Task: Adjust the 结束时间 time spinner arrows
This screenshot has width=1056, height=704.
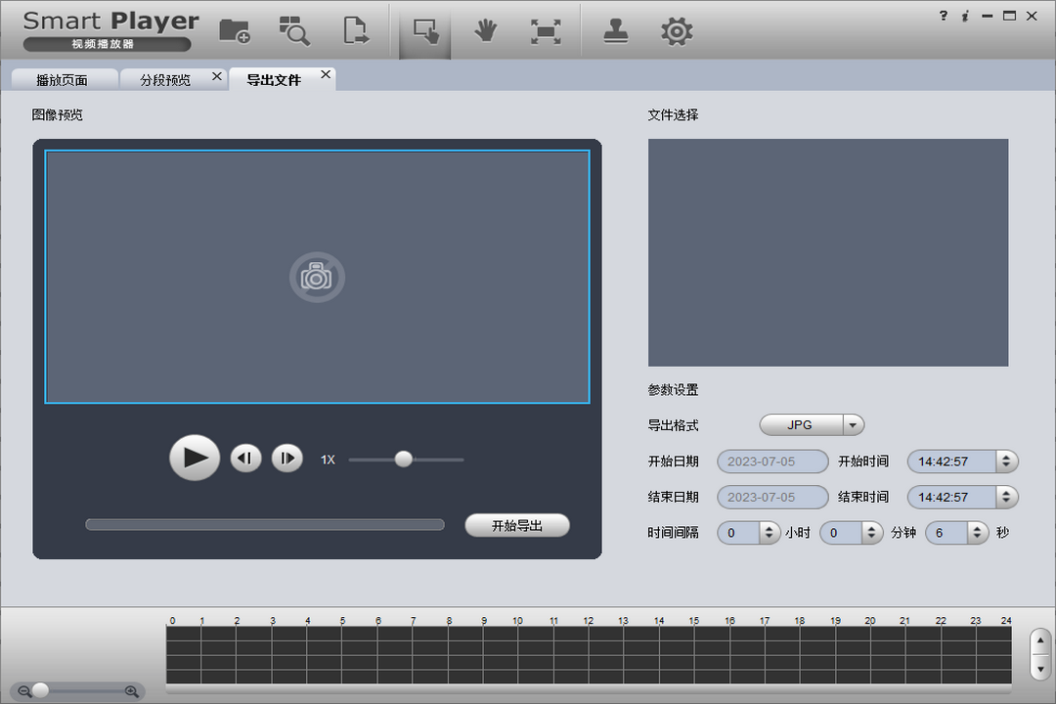Action: [1006, 497]
